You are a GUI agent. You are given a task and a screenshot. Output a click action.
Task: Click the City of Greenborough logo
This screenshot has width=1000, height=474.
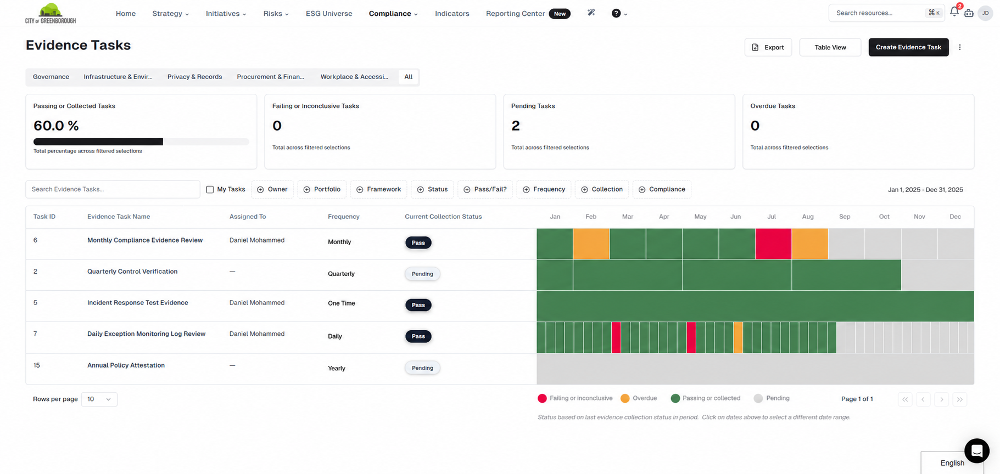pos(51,13)
